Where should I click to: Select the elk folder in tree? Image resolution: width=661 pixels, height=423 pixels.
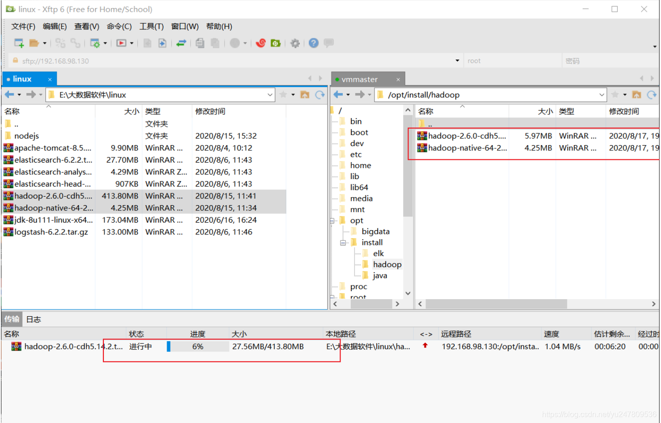tap(378, 253)
